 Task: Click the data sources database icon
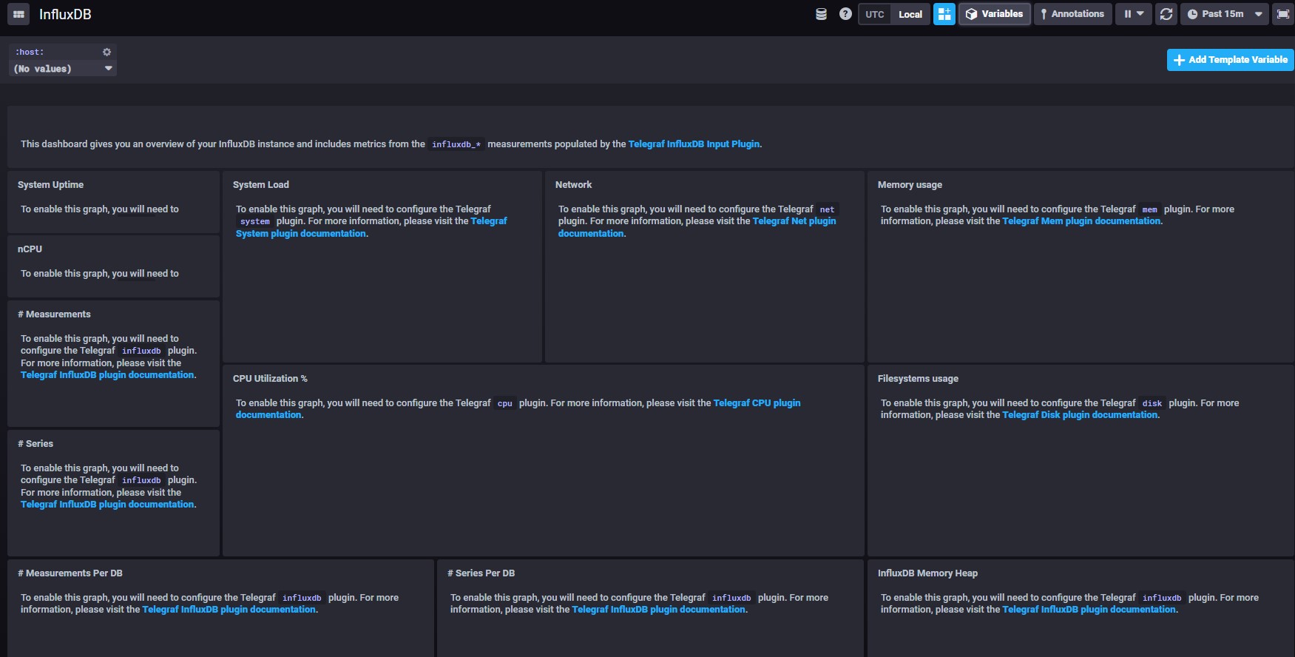tap(821, 14)
